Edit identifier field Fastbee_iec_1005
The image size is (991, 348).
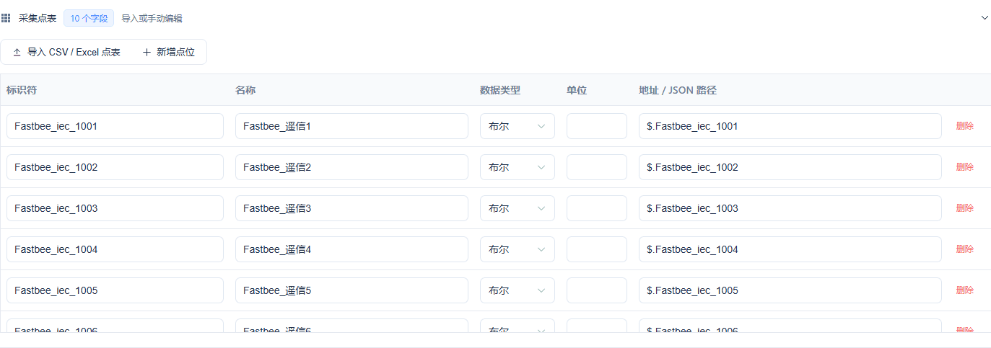[x=115, y=290]
